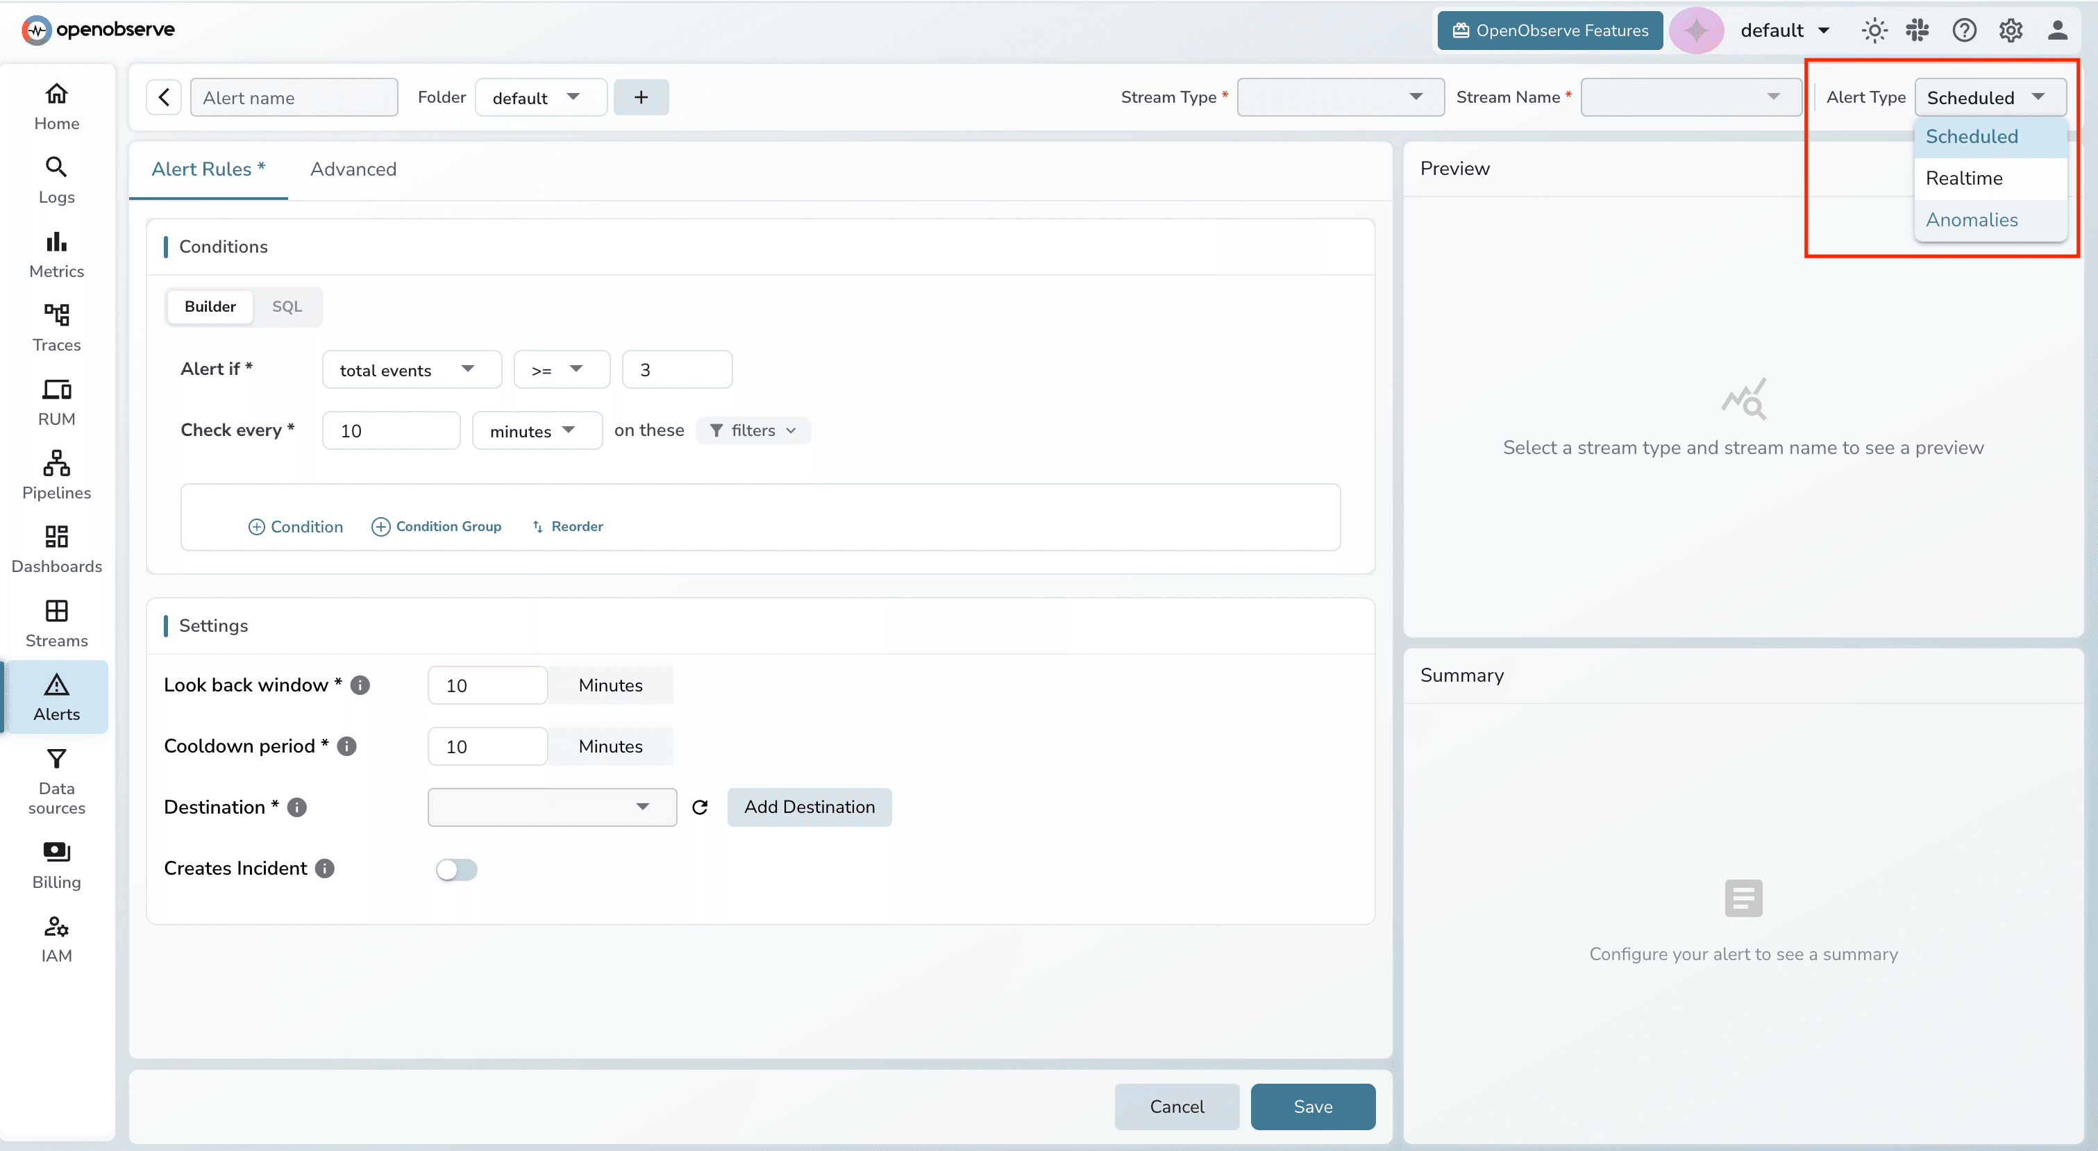This screenshot has width=2098, height=1151.
Task: Toggle light/dark theme sun icon
Action: [1874, 30]
